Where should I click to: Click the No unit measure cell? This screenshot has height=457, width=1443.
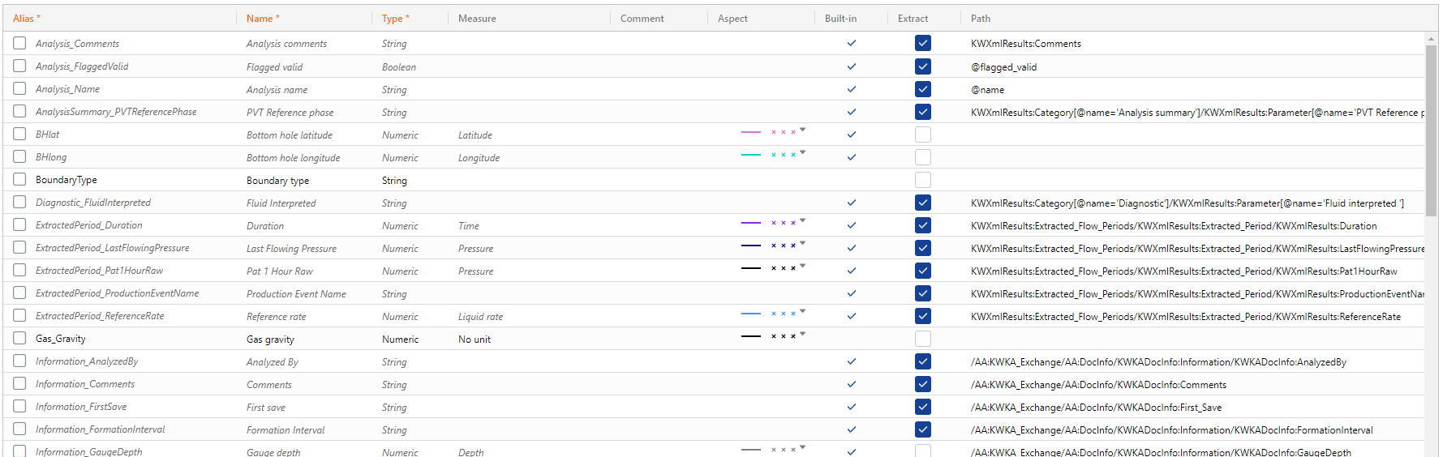click(x=475, y=339)
